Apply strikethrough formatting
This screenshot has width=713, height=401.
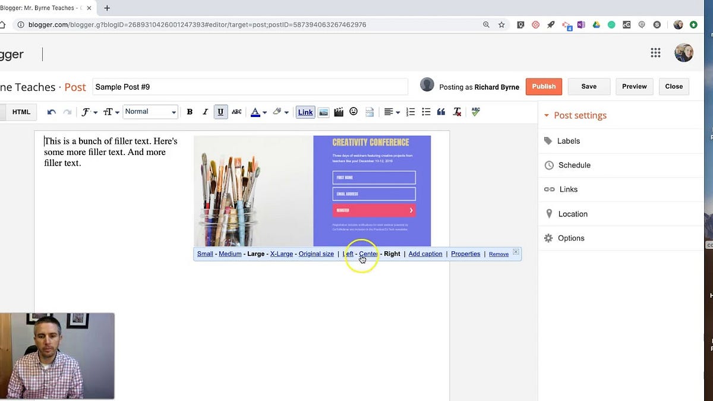[235, 112]
